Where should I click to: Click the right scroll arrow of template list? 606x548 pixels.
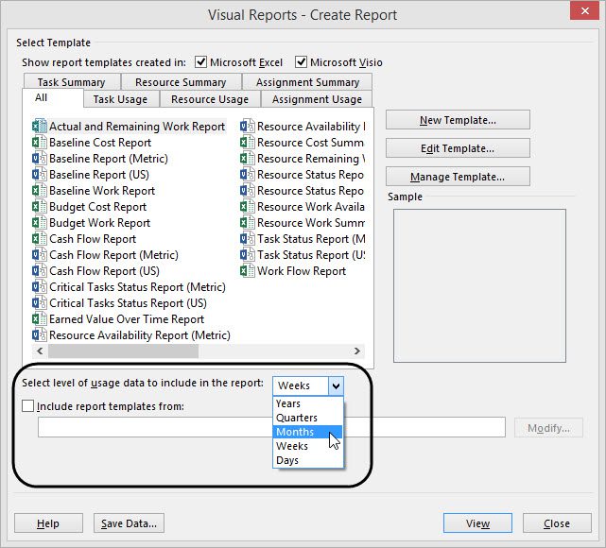click(x=356, y=351)
